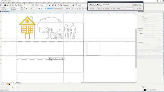Click the Export icon next to the zoom box
Screen dimensions: 164x92
pyautogui.click(x=36, y=5)
